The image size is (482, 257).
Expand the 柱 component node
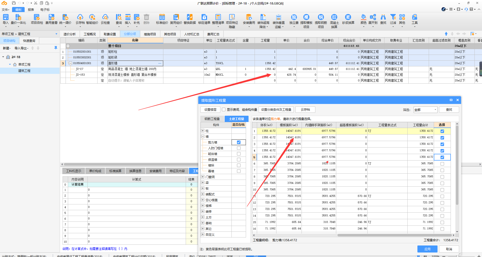click(x=203, y=131)
